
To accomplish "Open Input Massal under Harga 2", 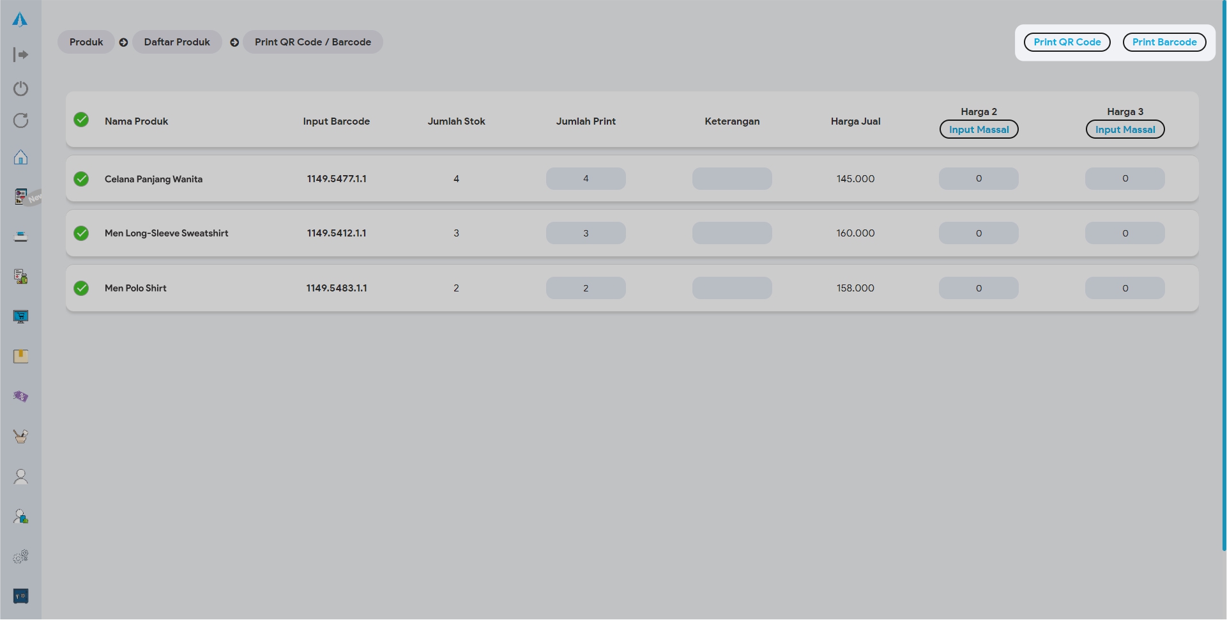I will pyautogui.click(x=979, y=130).
